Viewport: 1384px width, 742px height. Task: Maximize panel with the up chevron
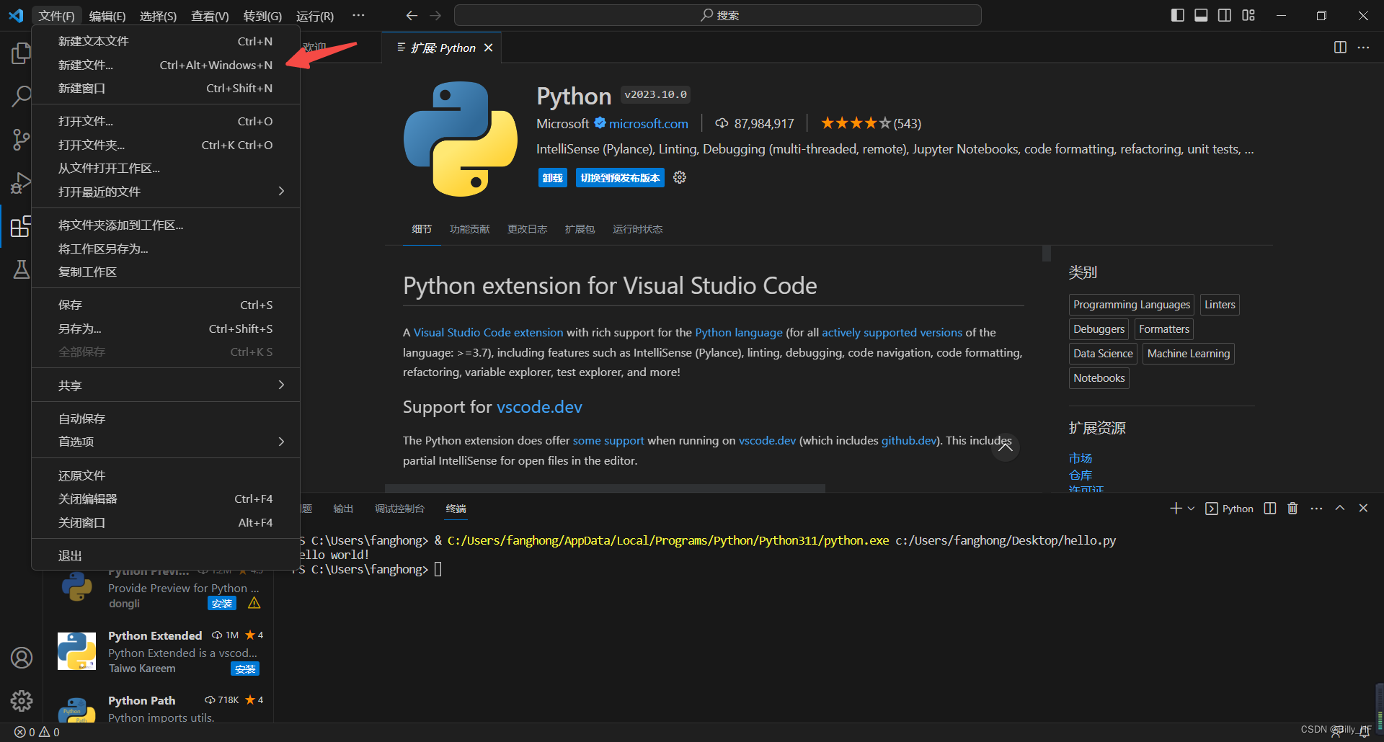(1340, 508)
